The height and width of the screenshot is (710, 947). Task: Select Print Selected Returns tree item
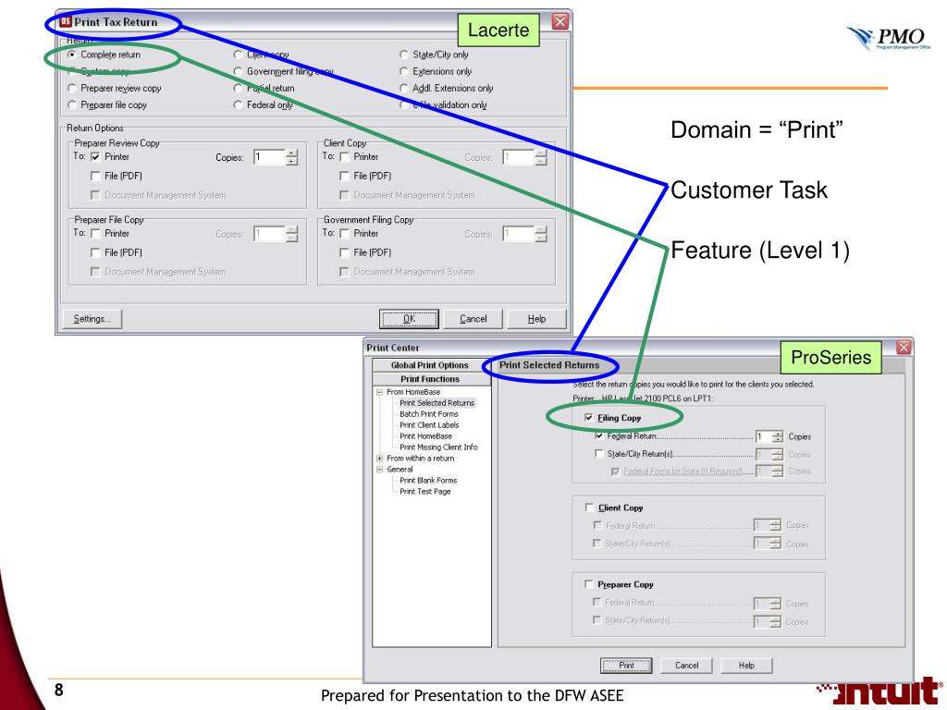tap(437, 403)
